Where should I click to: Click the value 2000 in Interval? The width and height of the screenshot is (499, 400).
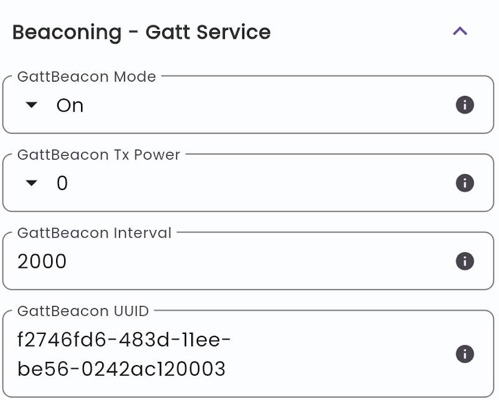tap(42, 261)
